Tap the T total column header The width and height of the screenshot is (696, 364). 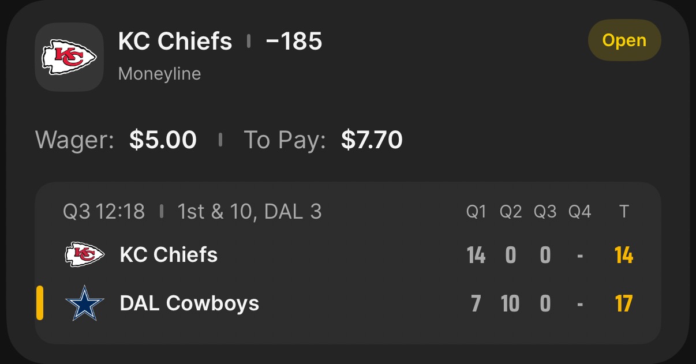click(x=624, y=212)
